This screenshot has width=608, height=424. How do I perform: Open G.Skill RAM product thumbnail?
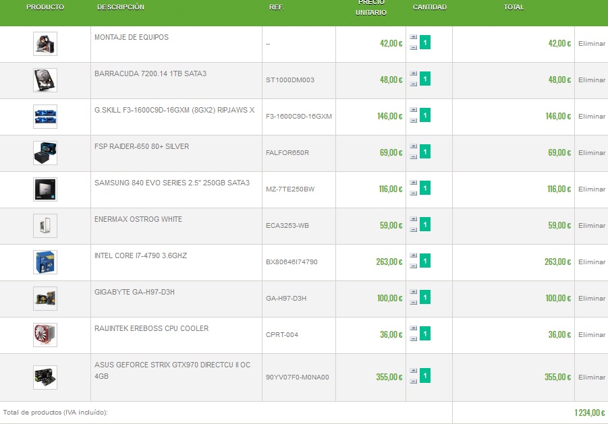(45, 117)
